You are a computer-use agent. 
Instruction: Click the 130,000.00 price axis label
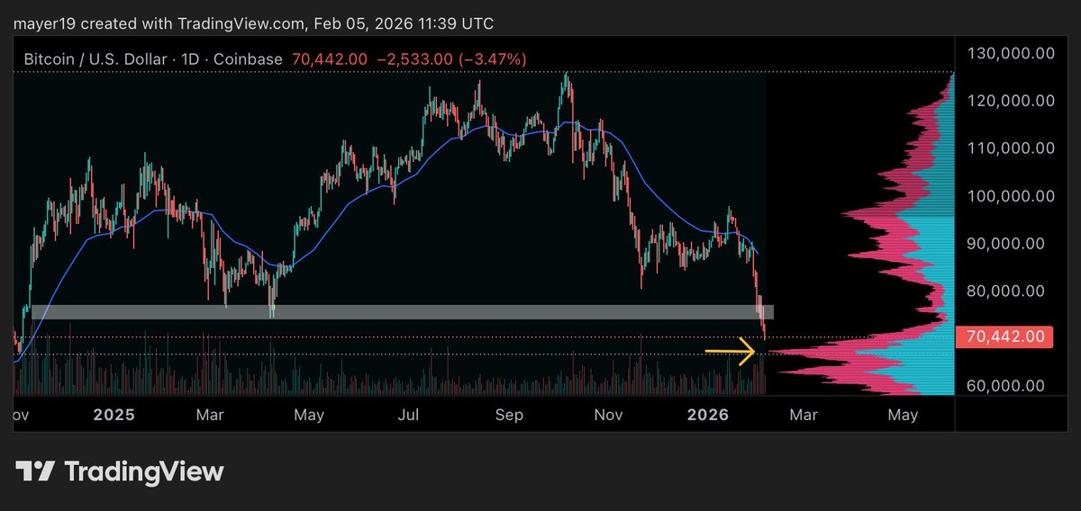coord(1010,53)
